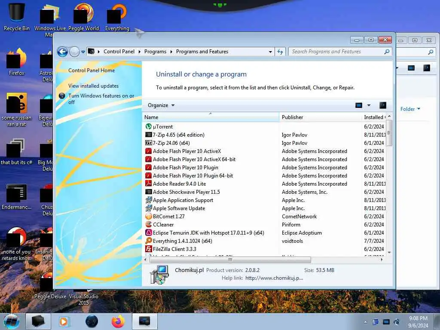Image resolution: width=440 pixels, height=330 pixels.
Task: Click the taskbar clock showing 9:08 PM
Action: pyautogui.click(x=418, y=322)
